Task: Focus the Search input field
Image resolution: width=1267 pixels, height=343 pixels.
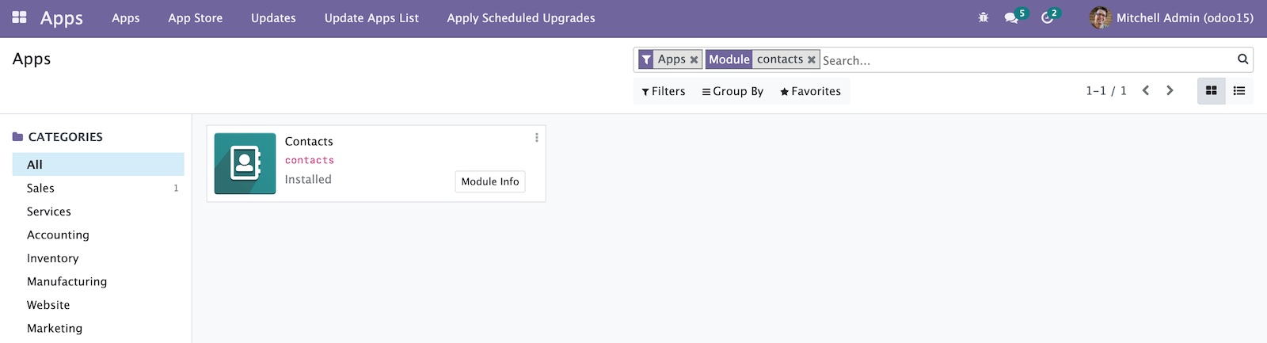Action: coord(1027,60)
